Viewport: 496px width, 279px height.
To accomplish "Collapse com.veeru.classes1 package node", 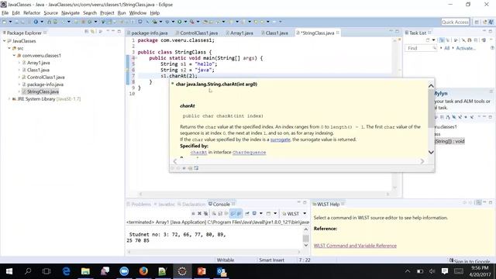I will [14, 55].
